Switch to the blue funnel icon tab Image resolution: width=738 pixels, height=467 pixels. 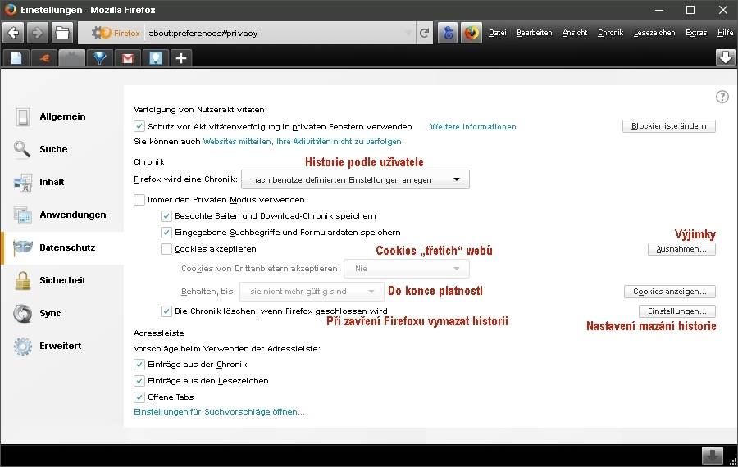99,58
